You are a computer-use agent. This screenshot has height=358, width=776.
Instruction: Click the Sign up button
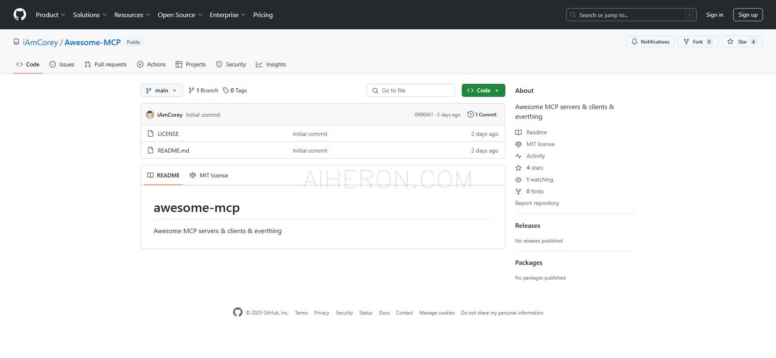(x=748, y=15)
